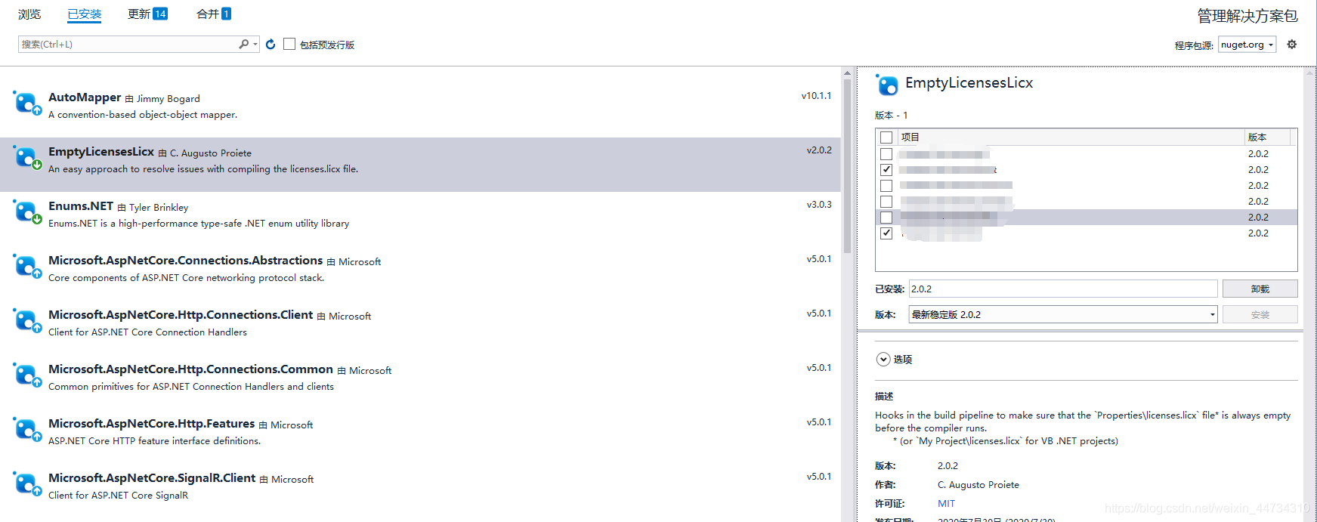The image size is (1317, 522).
Task: Switch to the 更新 updates tab
Action: (139, 14)
